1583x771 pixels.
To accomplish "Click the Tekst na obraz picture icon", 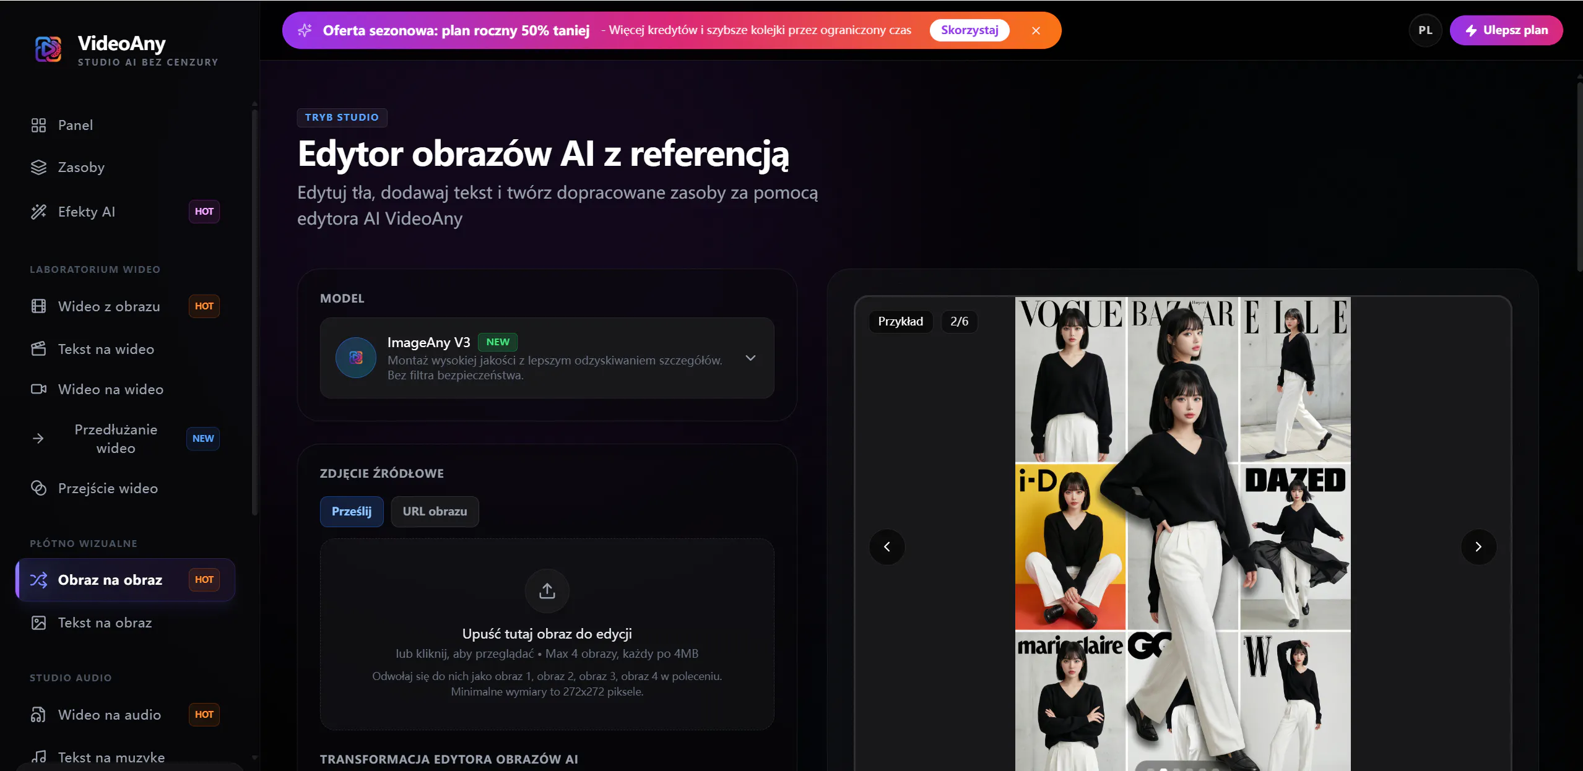I will point(38,622).
